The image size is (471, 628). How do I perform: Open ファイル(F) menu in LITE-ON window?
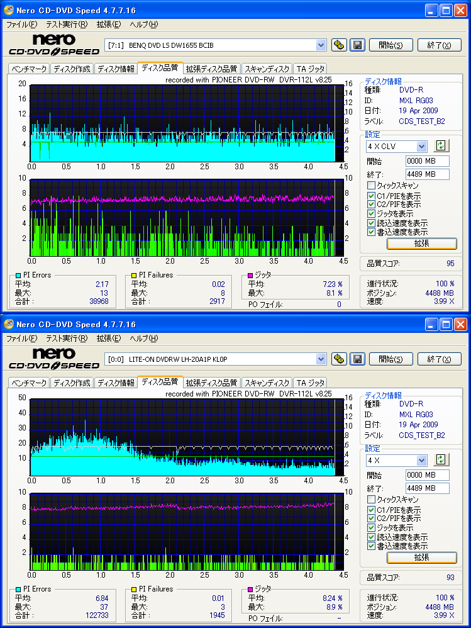21,339
